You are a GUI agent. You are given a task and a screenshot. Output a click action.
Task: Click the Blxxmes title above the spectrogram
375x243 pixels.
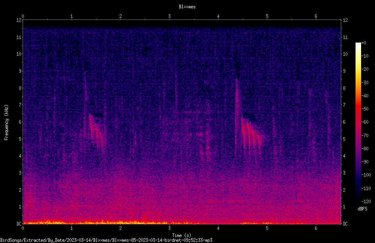(x=187, y=7)
